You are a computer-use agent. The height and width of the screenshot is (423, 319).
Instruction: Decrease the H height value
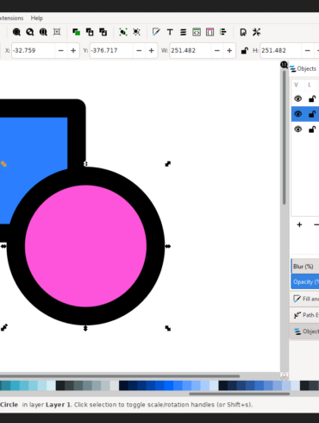(308, 51)
